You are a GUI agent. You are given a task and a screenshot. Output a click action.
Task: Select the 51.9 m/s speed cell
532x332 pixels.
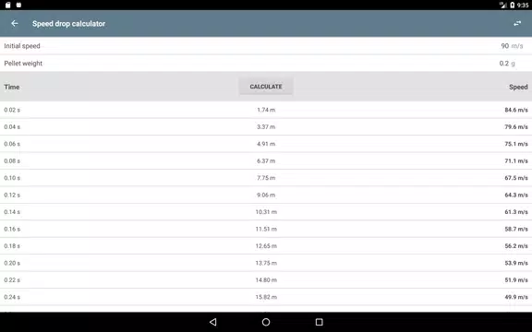tap(516, 279)
